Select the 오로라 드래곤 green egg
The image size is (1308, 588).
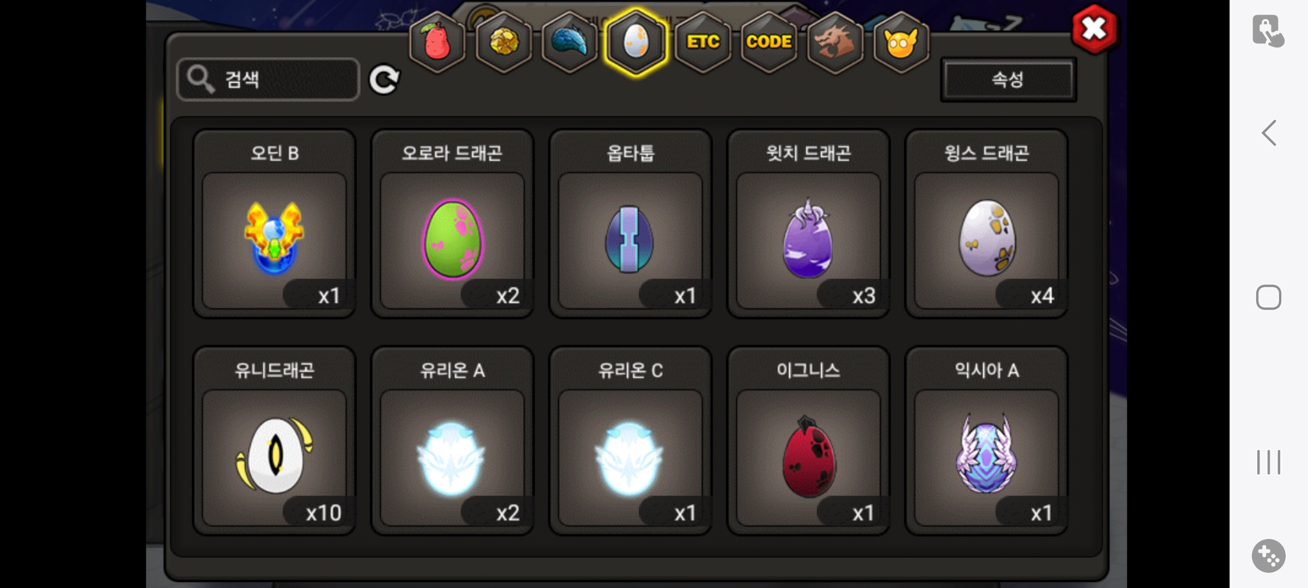pyautogui.click(x=452, y=223)
